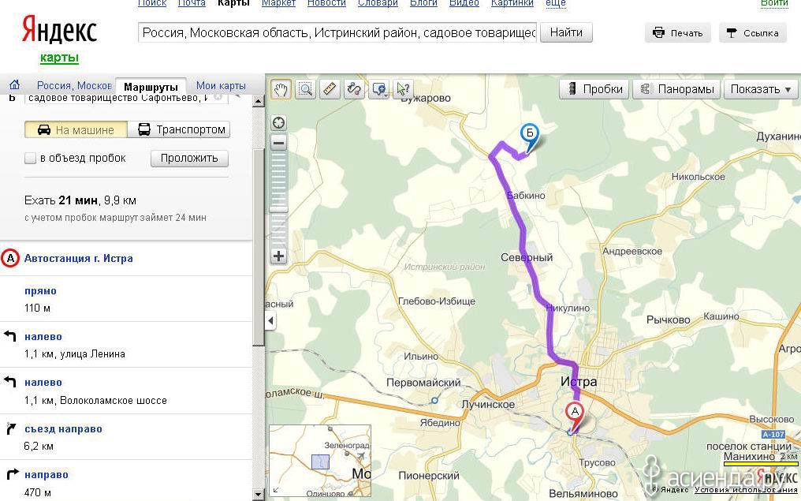The height and width of the screenshot is (501, 801).
Task: Open the Россия, Москов… tab
Action: 74,86
